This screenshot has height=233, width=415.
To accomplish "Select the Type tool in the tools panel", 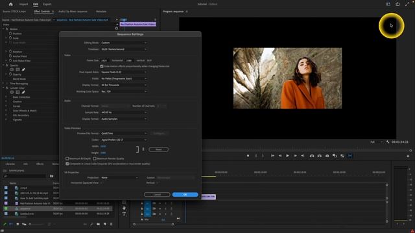I will tap(124, 214).
